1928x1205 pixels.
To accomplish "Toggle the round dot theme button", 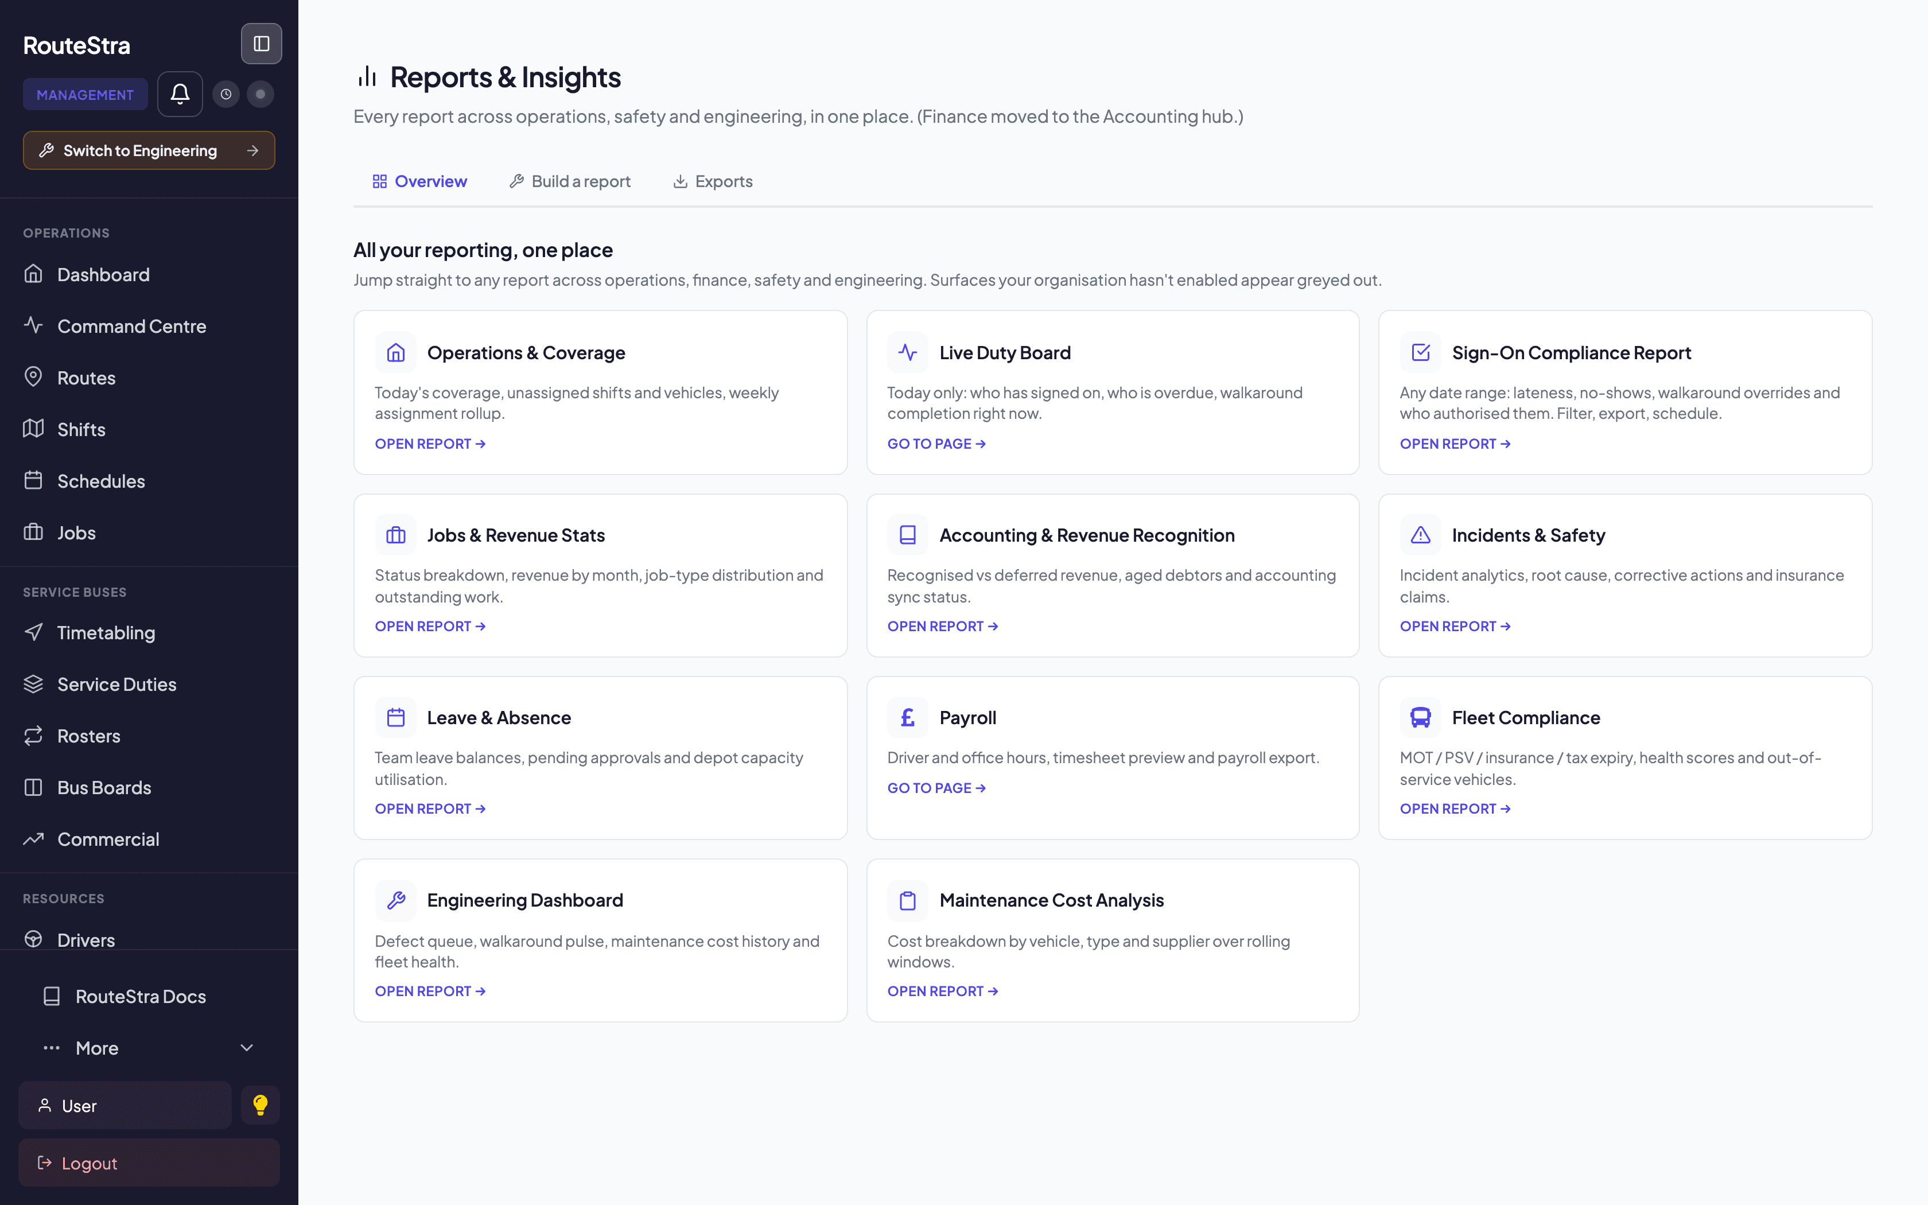I will [x=261, y=94].
